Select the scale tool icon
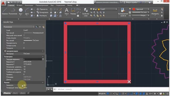 pos(51,15)
